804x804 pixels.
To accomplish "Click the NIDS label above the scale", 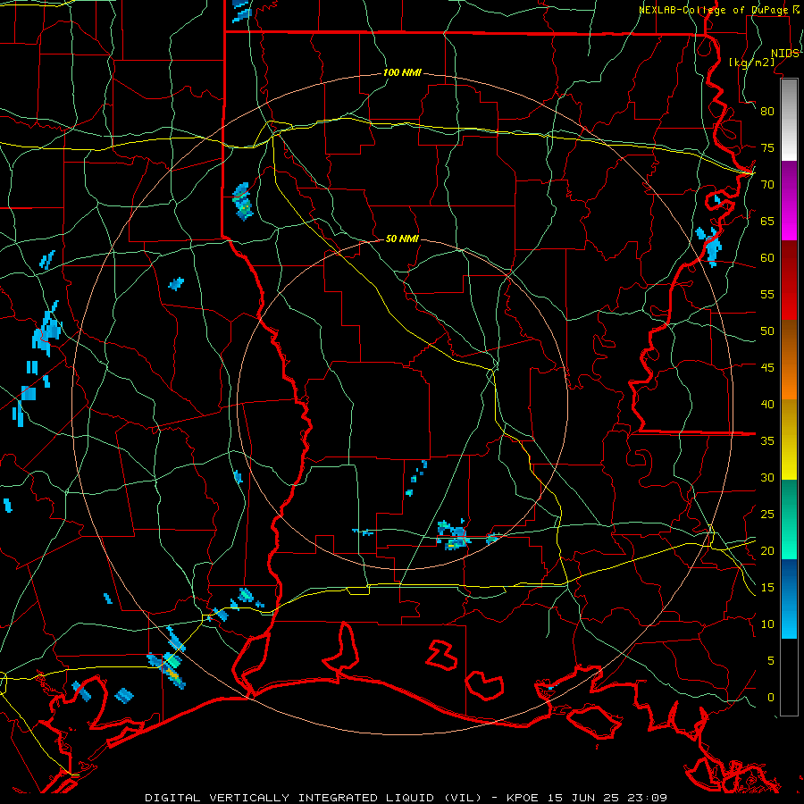I will [785, 54].
